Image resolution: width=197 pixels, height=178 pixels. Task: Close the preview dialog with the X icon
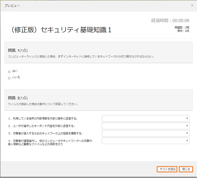tap(192, 5)
